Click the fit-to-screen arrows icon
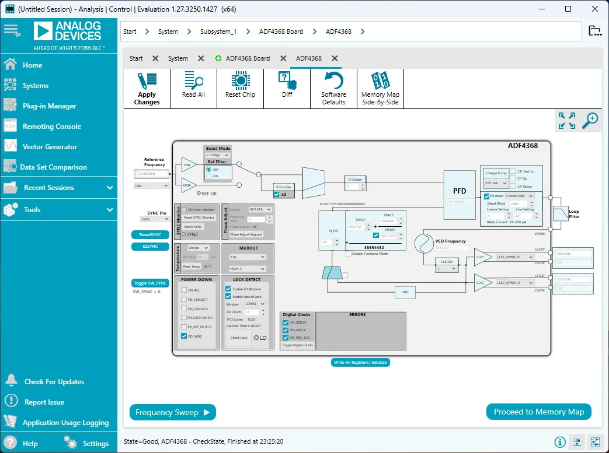609x453 pixels. point(566,121)
